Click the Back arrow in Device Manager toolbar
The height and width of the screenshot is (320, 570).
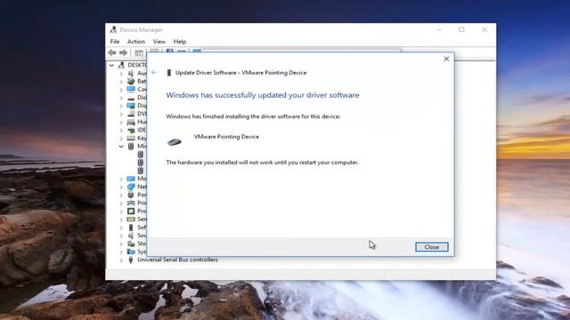pyautogui.click(x=112, y=53)
